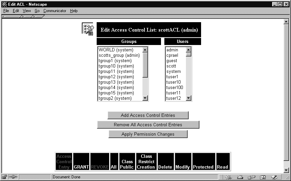
Task: Click Groups list scroll-up arrow
Action: [x=145, y=50]
